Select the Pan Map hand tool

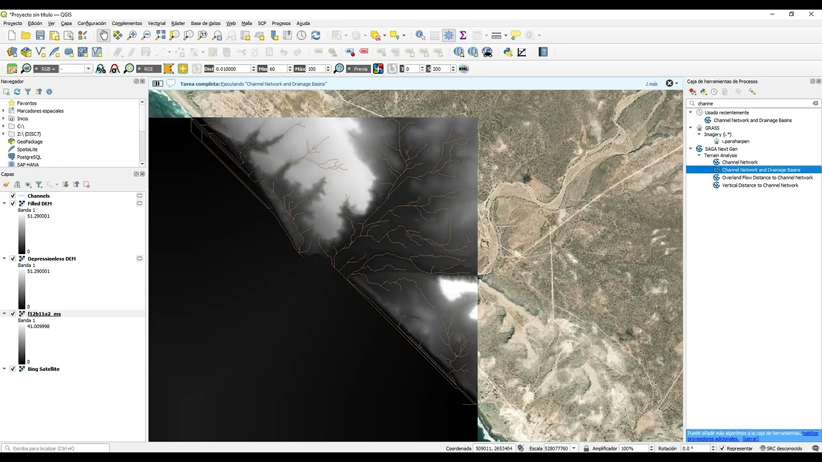pyautogui.click(x=103, y=35)
